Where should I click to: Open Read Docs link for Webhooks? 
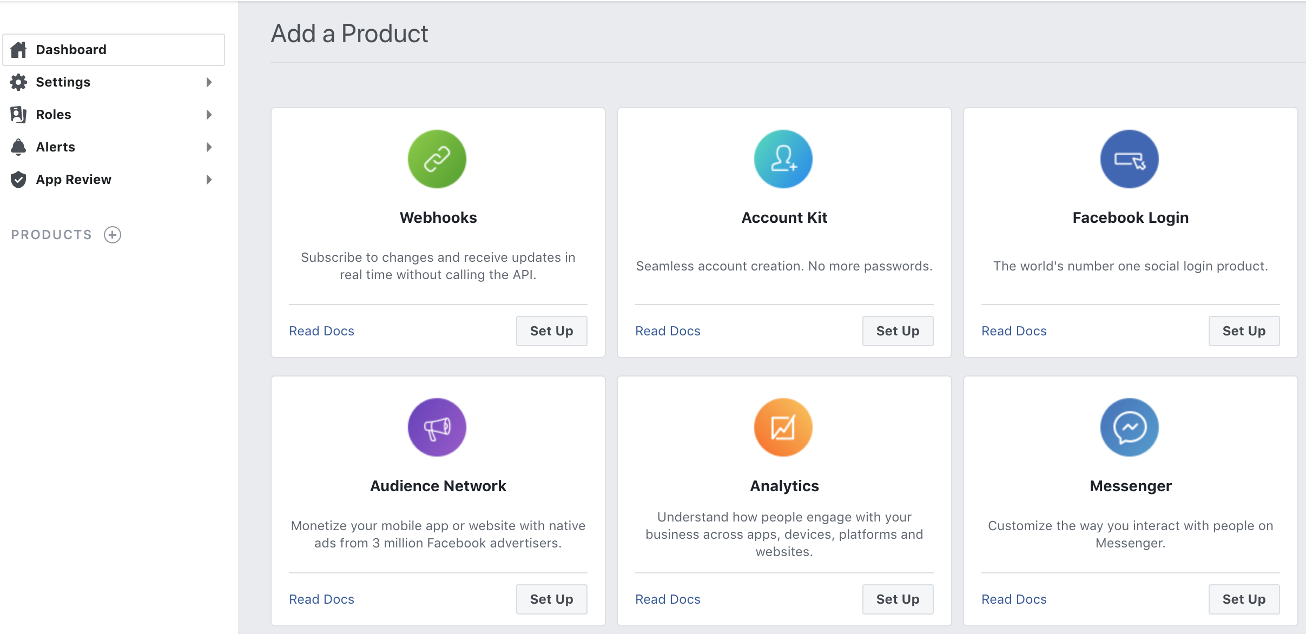(x=321, y=331)
